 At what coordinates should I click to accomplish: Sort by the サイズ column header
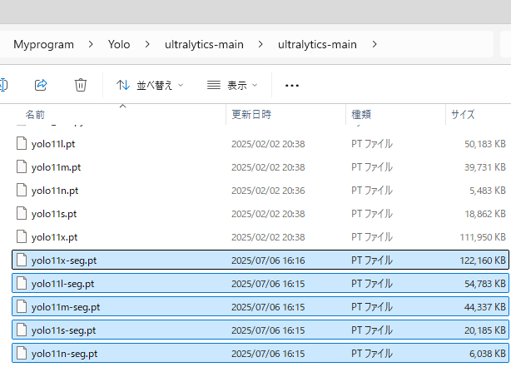[463, 114]
